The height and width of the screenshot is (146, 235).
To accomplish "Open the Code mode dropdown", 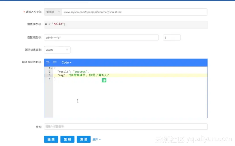I will [66, 62].
